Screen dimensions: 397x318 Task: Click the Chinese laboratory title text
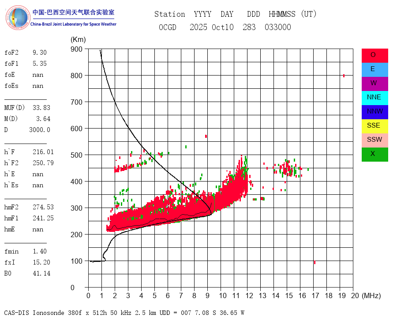point(73,12)
